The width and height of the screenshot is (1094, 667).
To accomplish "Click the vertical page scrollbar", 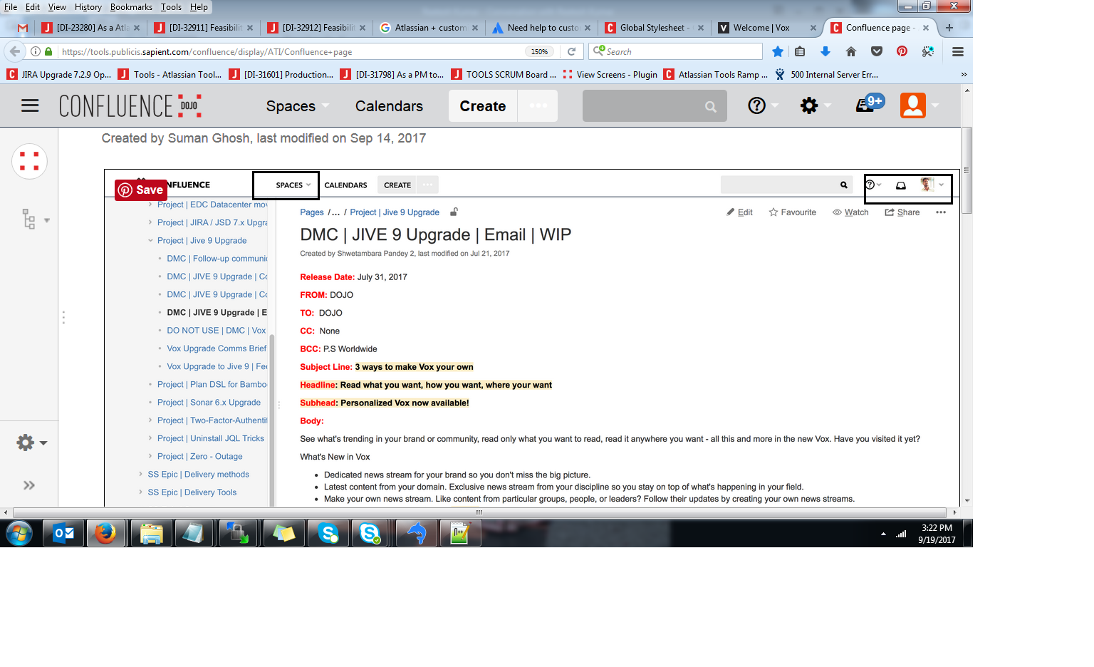I will (967, 171).
